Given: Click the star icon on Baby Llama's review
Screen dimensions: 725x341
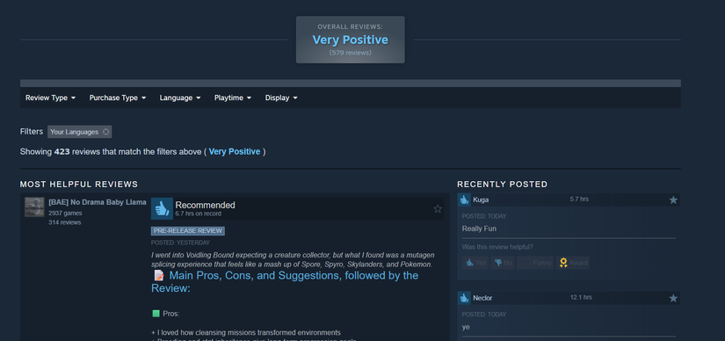Looking at the screenshot, I should [x=438, y=208].
